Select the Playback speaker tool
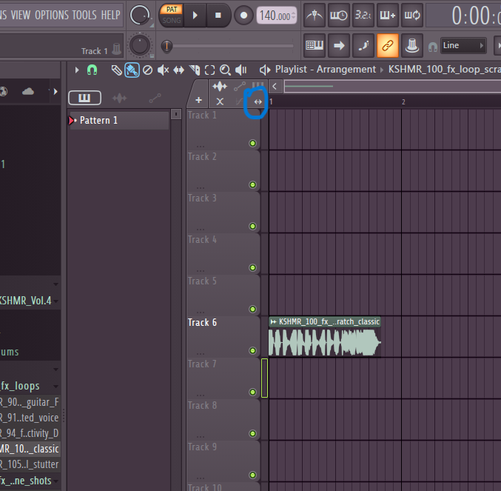 tap(241, 70)
